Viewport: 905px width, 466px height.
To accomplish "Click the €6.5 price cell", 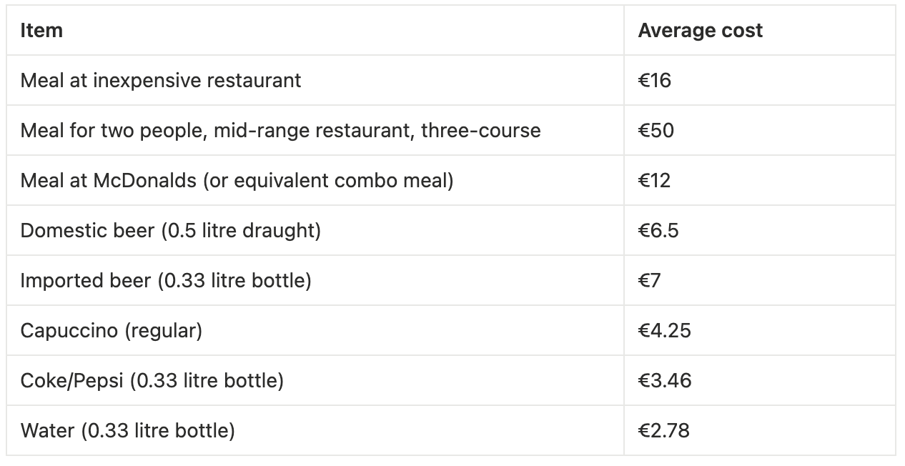I will point(759,230).
